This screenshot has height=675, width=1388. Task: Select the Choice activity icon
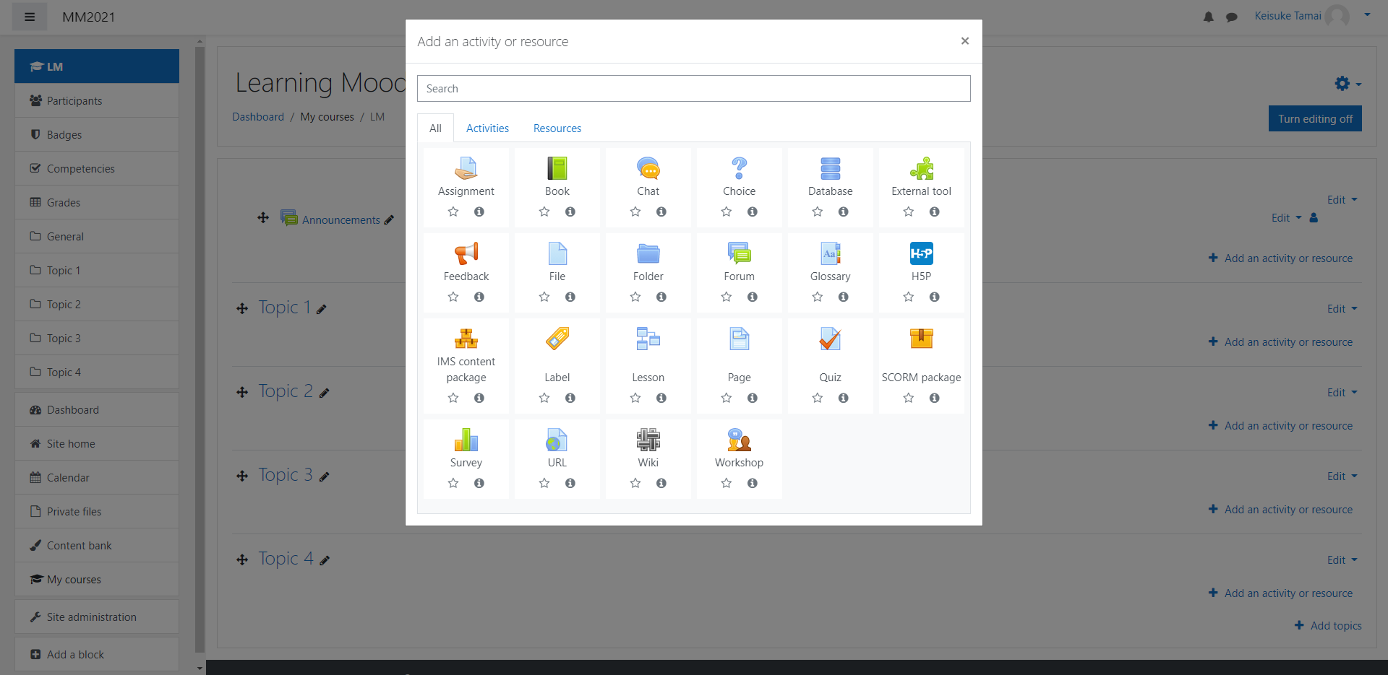pyautogui.click(x=740, y=168)
